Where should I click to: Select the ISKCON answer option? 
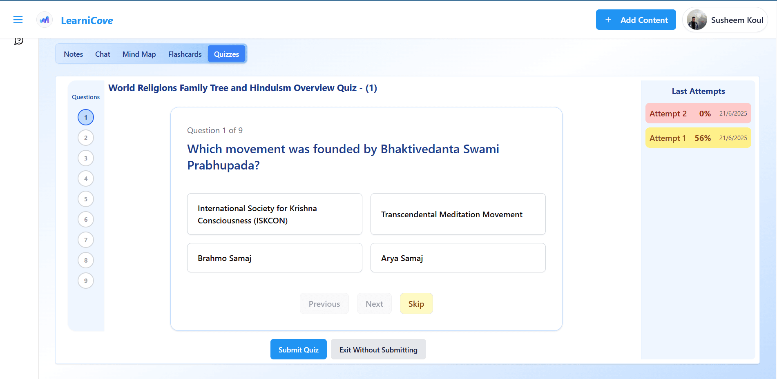click(275, 214)
